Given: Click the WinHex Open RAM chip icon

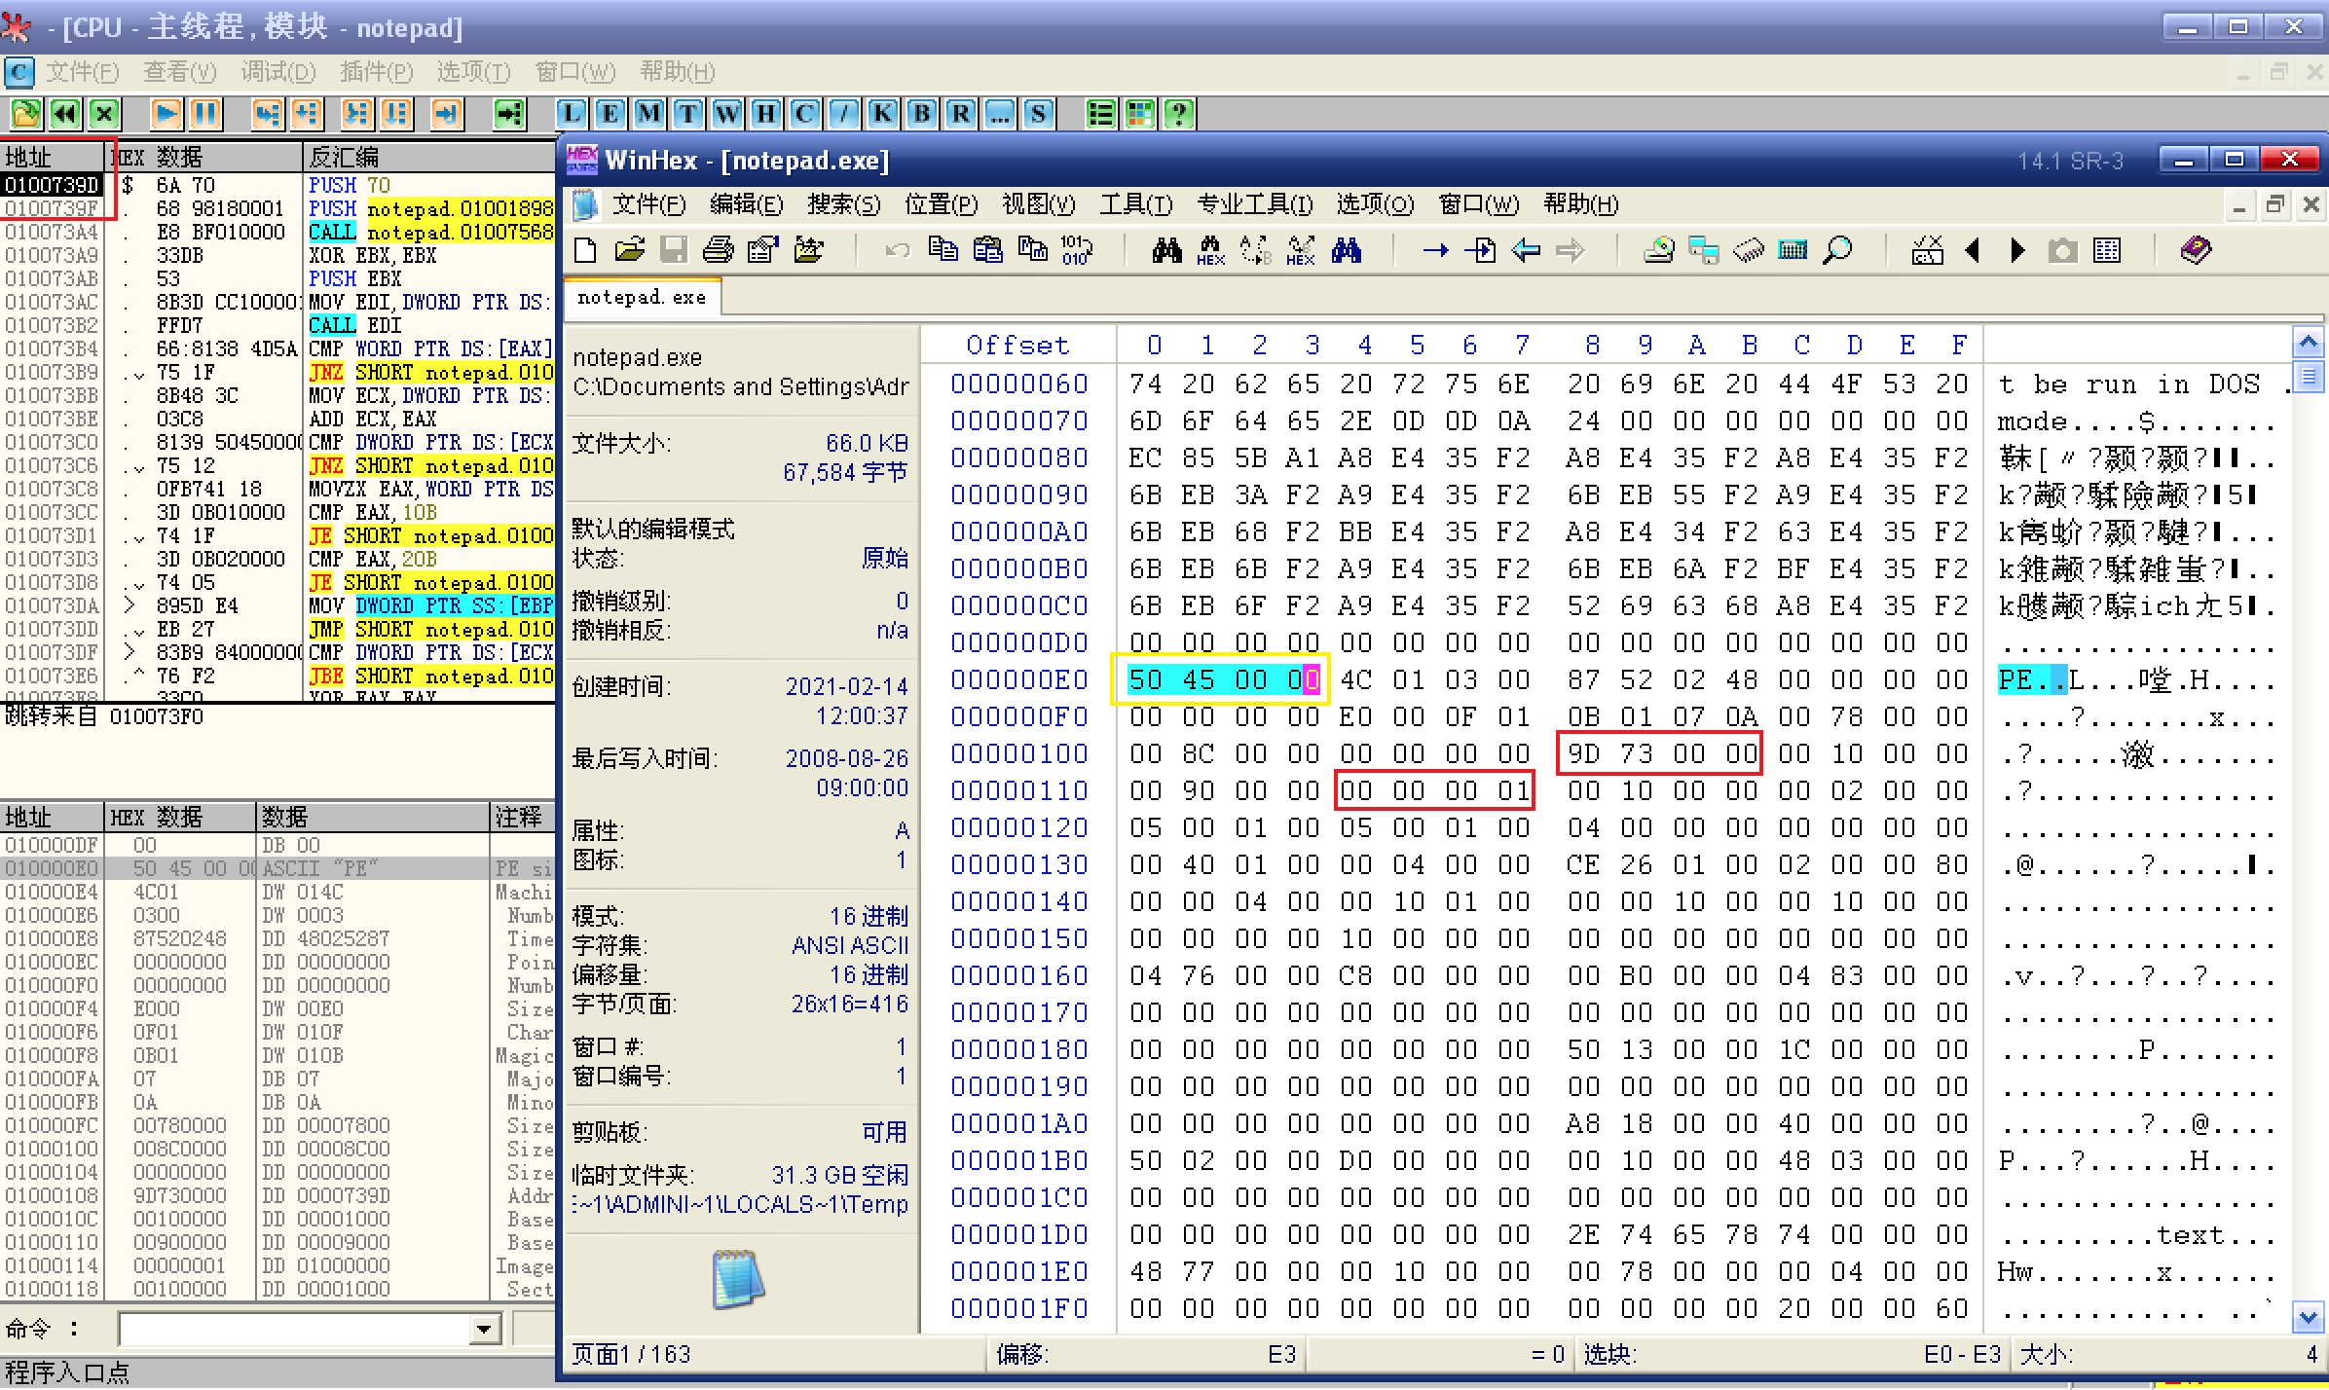Looking at the screenshot, I should [x=1749, y=250].
